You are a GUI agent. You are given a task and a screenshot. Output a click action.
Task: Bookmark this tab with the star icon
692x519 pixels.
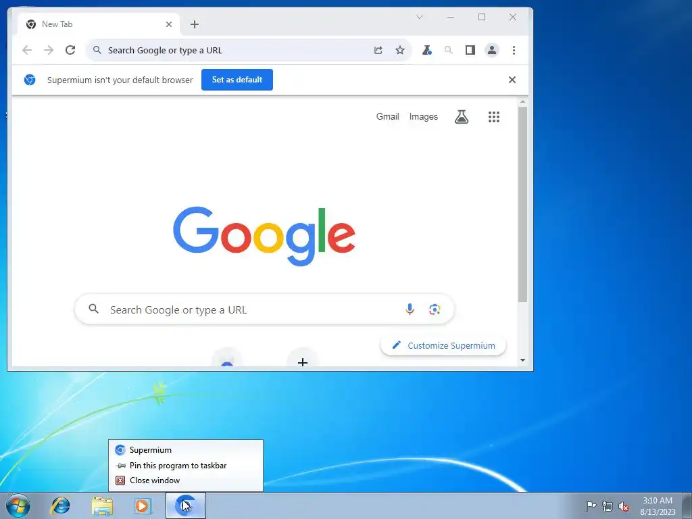tap(400, 50)
